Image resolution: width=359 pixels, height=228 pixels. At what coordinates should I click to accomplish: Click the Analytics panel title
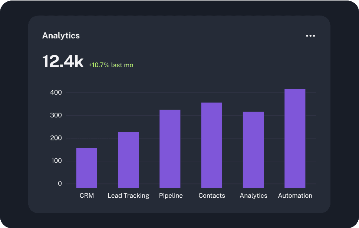point(60,35)
